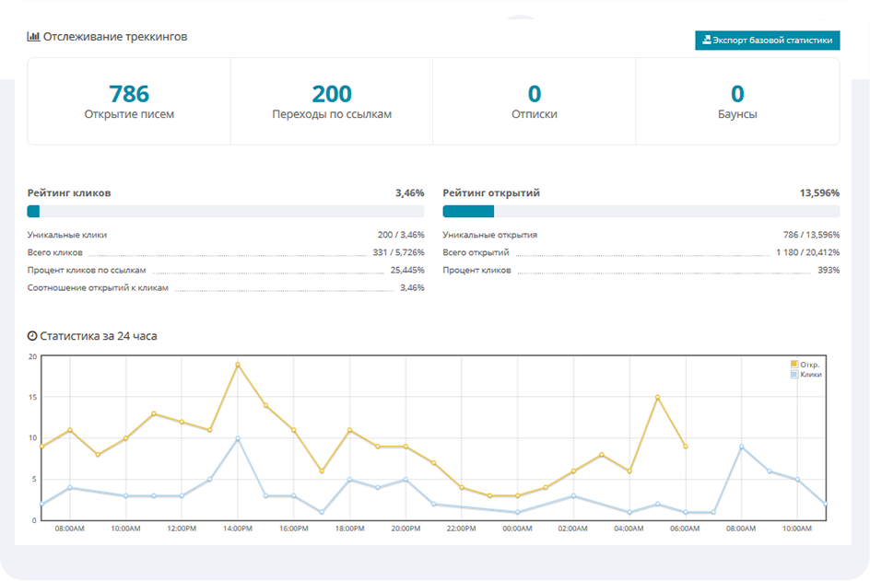Select the 786 Открытие писем stat card

(129, 101)
